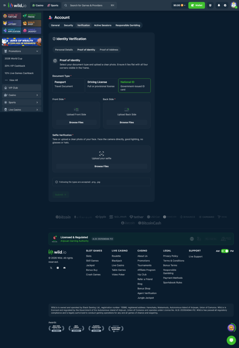The height and width of the screenshot is (348, 239).
Task: Open Video Poker footer link
Action: (118, 275)
